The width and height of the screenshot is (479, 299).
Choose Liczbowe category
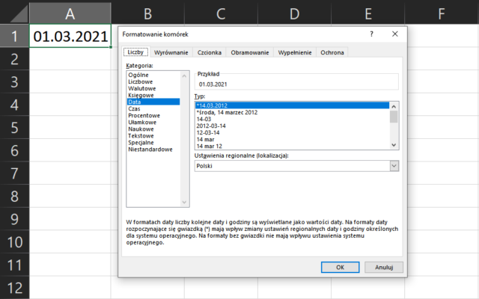(153, 81)
